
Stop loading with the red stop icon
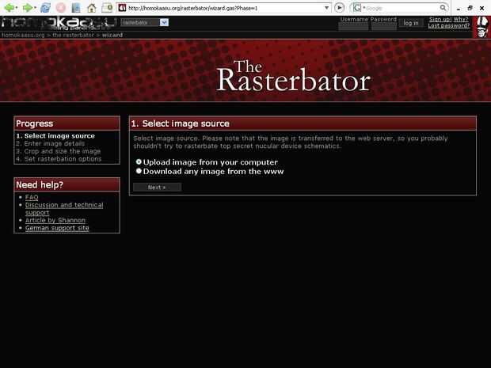pyautogui.click(x=61, y=7)
